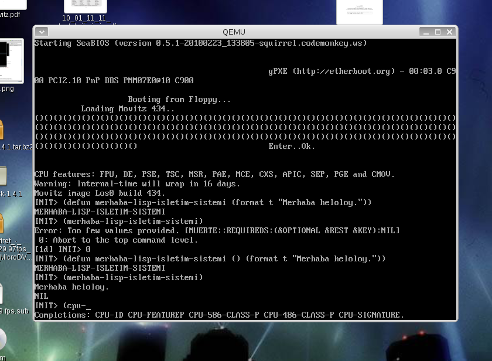Click CPU-SIGNATURE completion text
Image resolution: width=492 pixels, height=361 pixels.
371,315
